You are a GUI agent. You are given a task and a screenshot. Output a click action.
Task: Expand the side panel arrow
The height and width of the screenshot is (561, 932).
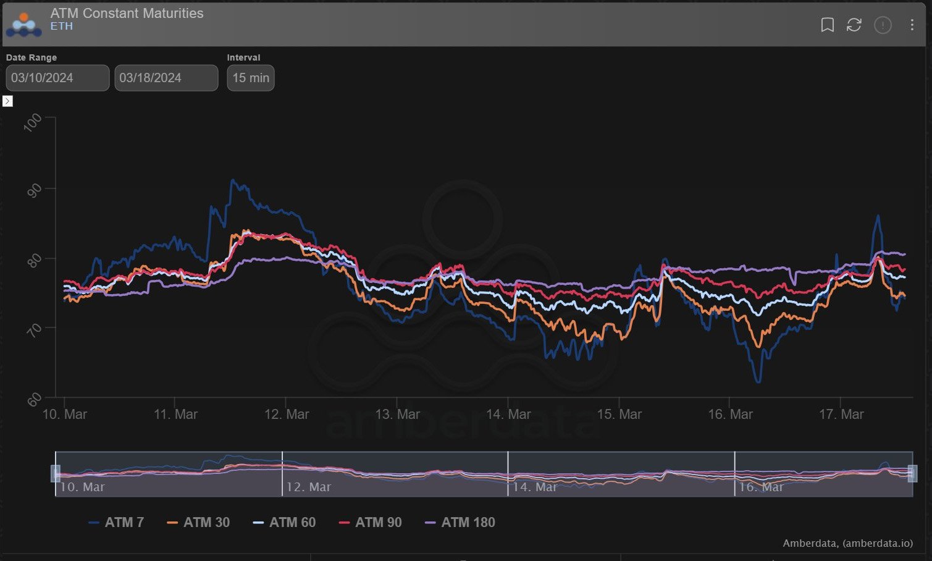(x=7, y=101)
